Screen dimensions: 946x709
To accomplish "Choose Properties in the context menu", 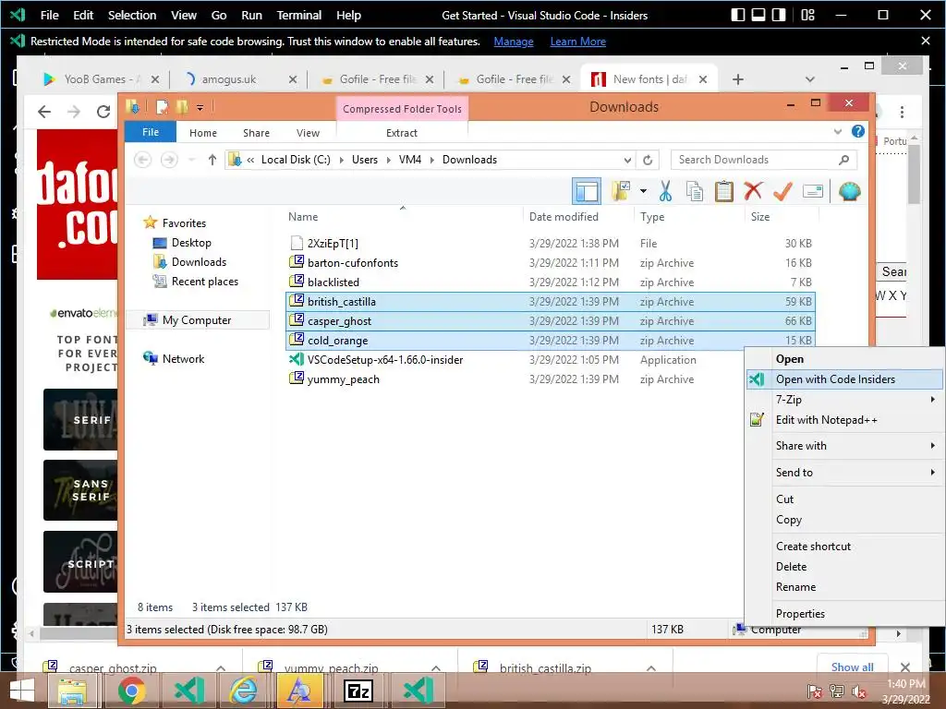I will pos(844,614).
